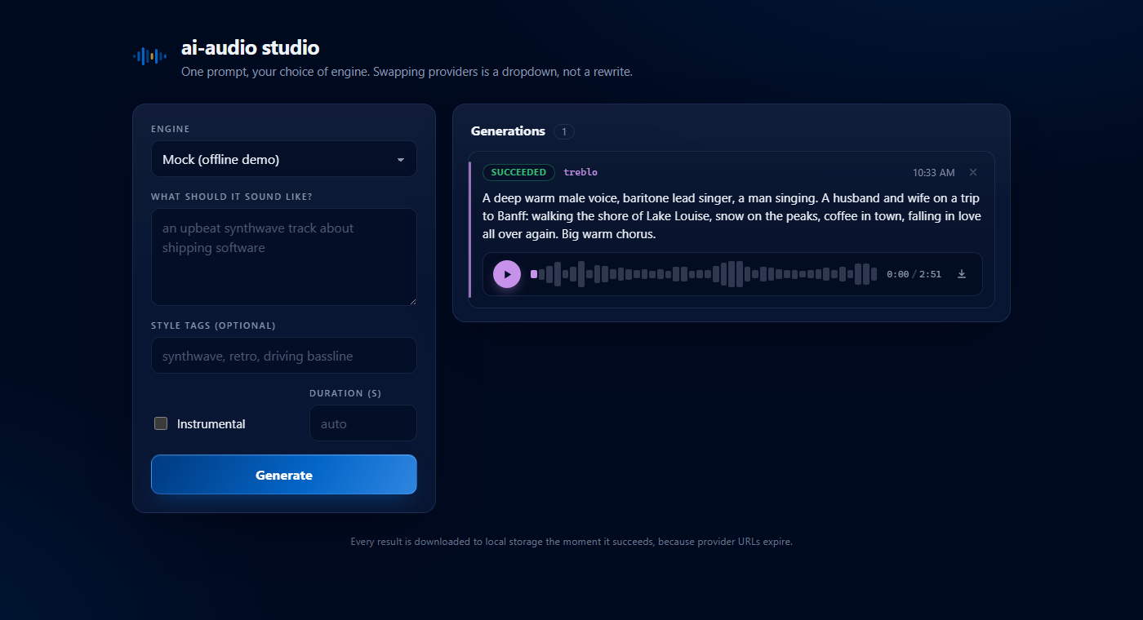Click the treblo engine label
1143x620 pixels.
(x=580, y=172)
